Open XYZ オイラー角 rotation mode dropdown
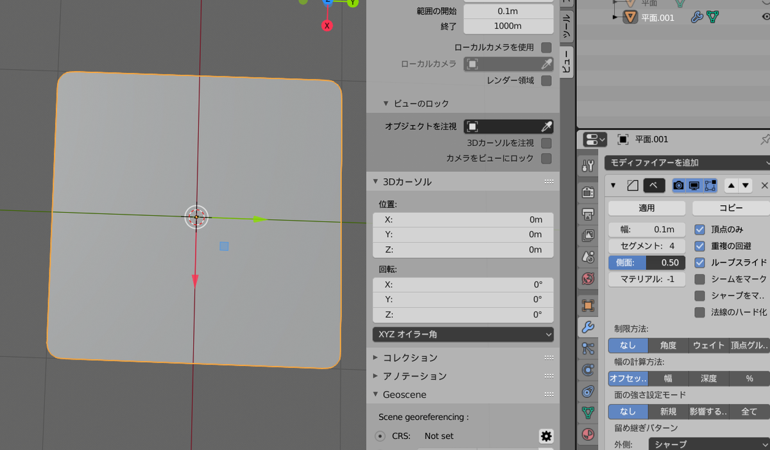The height and width of the screenshot is (450, 770). coord(463,334)
